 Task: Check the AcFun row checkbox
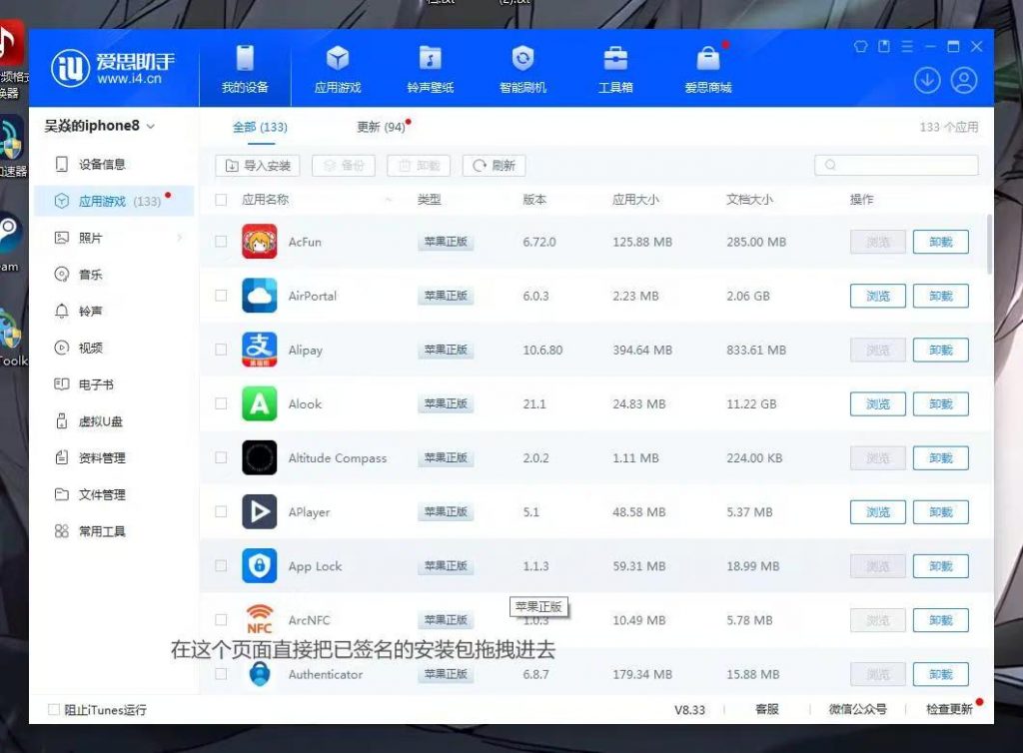(x=221, y=242)
